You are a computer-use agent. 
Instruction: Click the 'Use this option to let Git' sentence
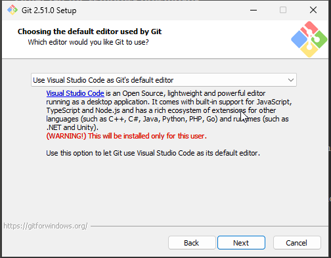(153, 153)
